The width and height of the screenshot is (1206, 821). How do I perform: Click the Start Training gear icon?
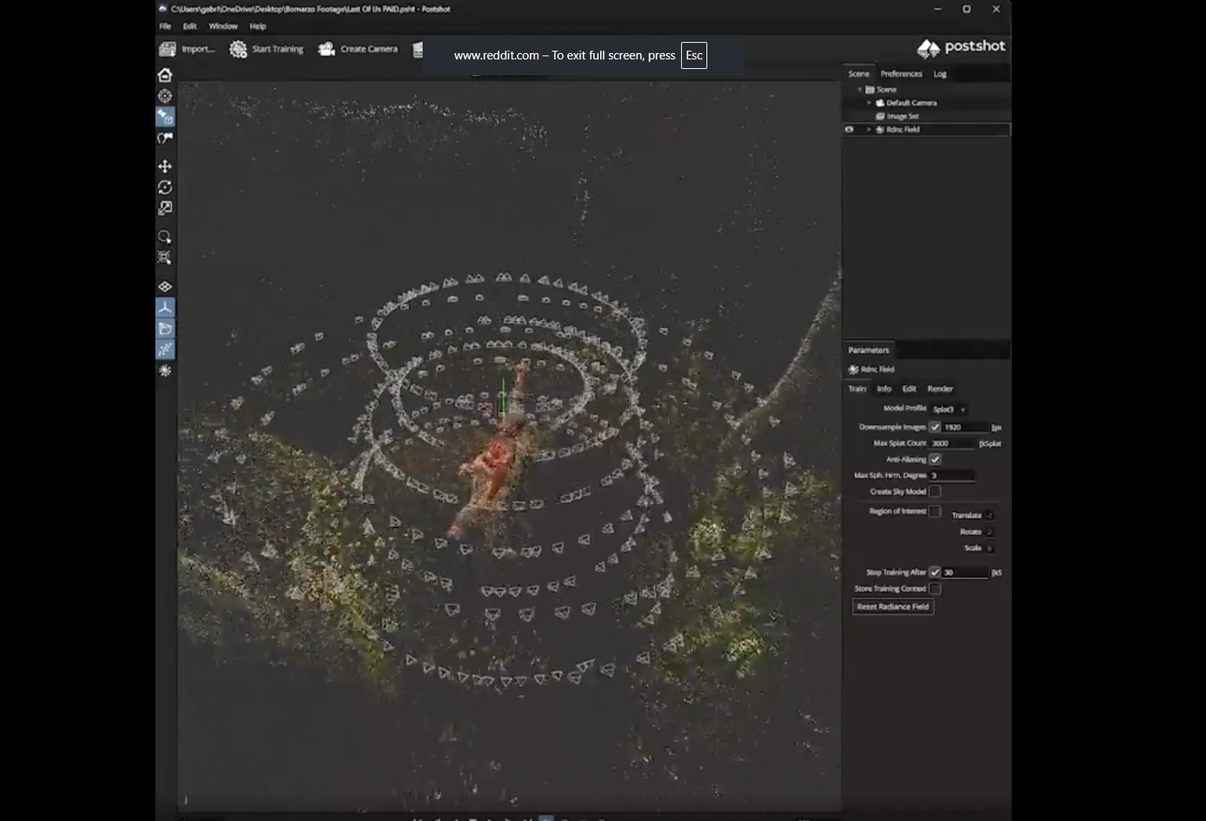[238, 49]
